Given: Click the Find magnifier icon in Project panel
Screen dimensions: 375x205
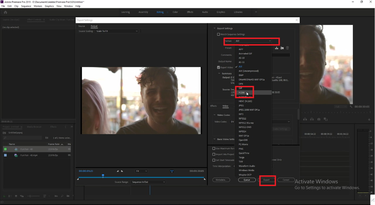Looking at the screenshot, I should 63,196.
